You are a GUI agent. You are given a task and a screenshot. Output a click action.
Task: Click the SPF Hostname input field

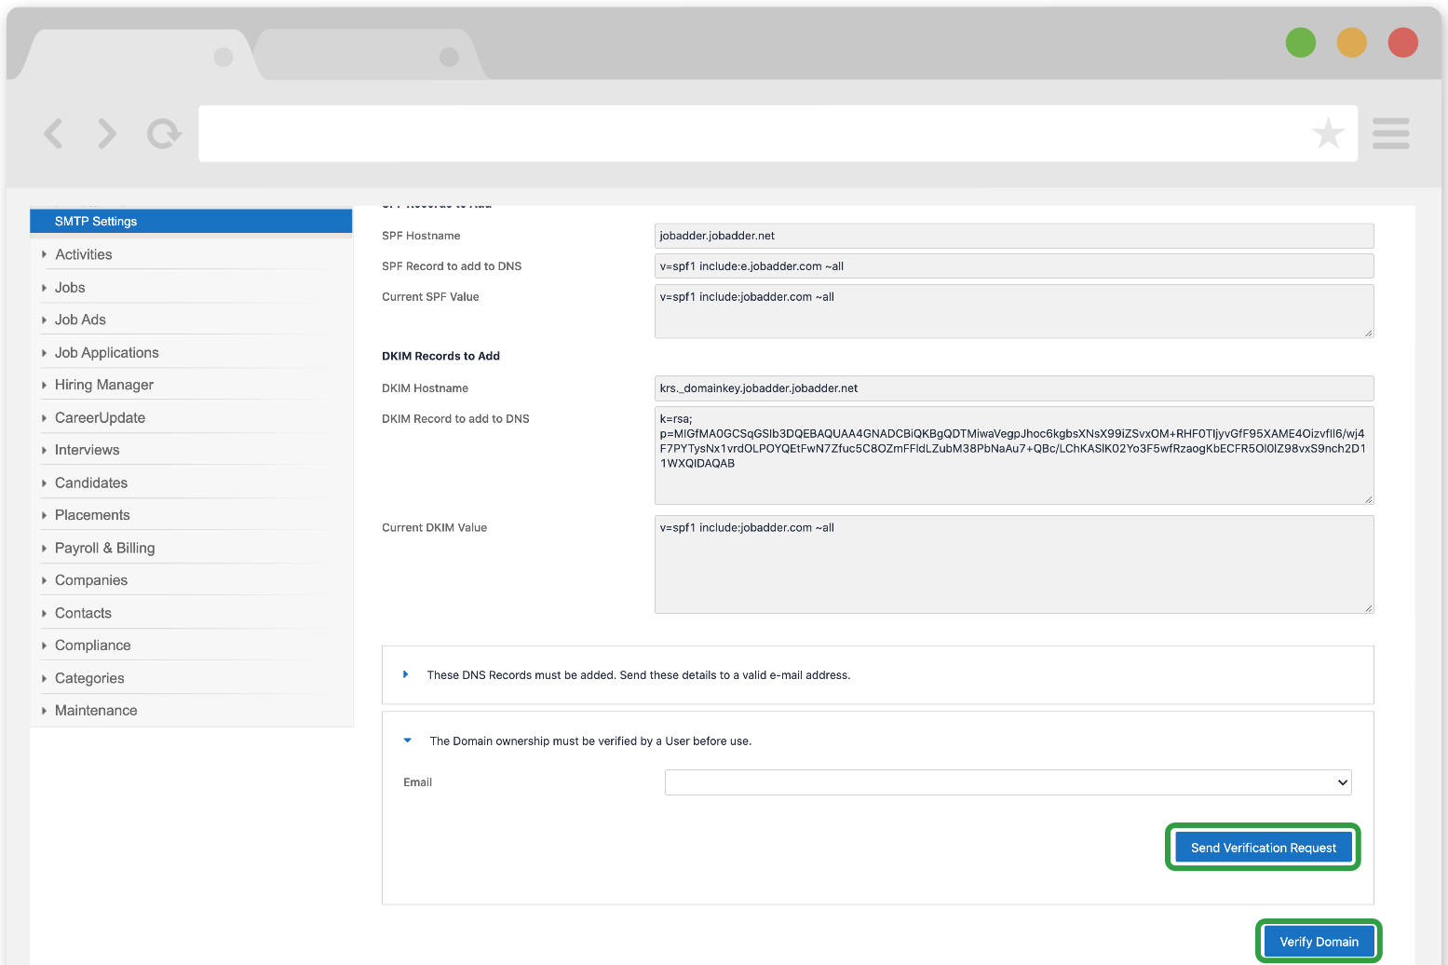pyautogui.click(x=1013, y=236)
